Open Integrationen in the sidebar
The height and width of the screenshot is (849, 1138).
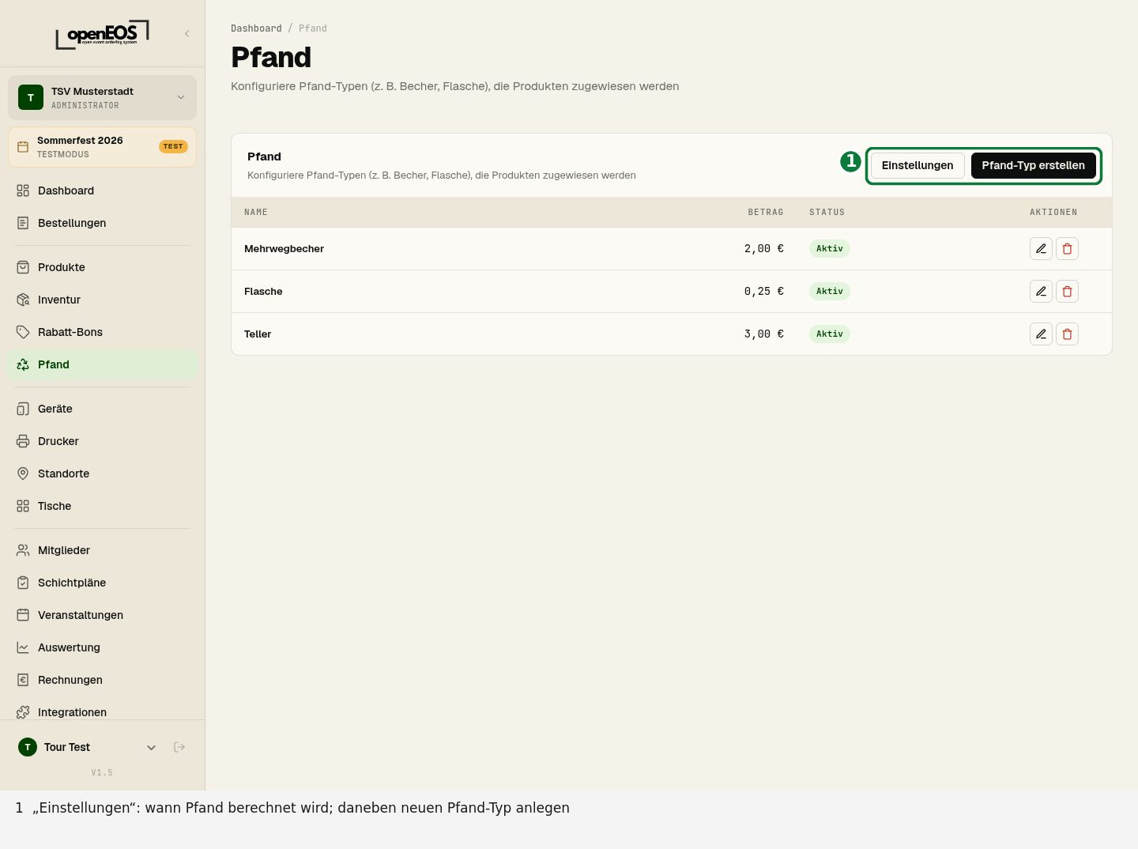coord(102,712)
